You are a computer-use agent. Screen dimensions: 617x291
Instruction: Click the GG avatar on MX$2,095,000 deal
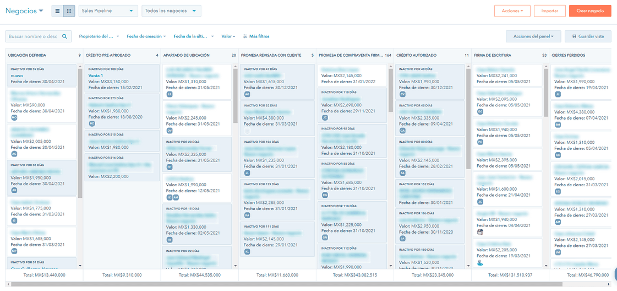coord(480,111)
